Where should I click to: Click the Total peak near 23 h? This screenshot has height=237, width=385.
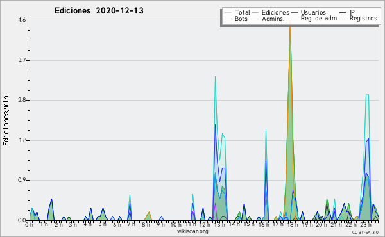[367, 95]
